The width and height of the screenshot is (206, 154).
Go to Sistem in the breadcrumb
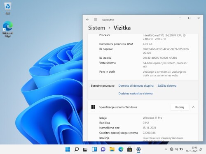[x=96, y=28]
